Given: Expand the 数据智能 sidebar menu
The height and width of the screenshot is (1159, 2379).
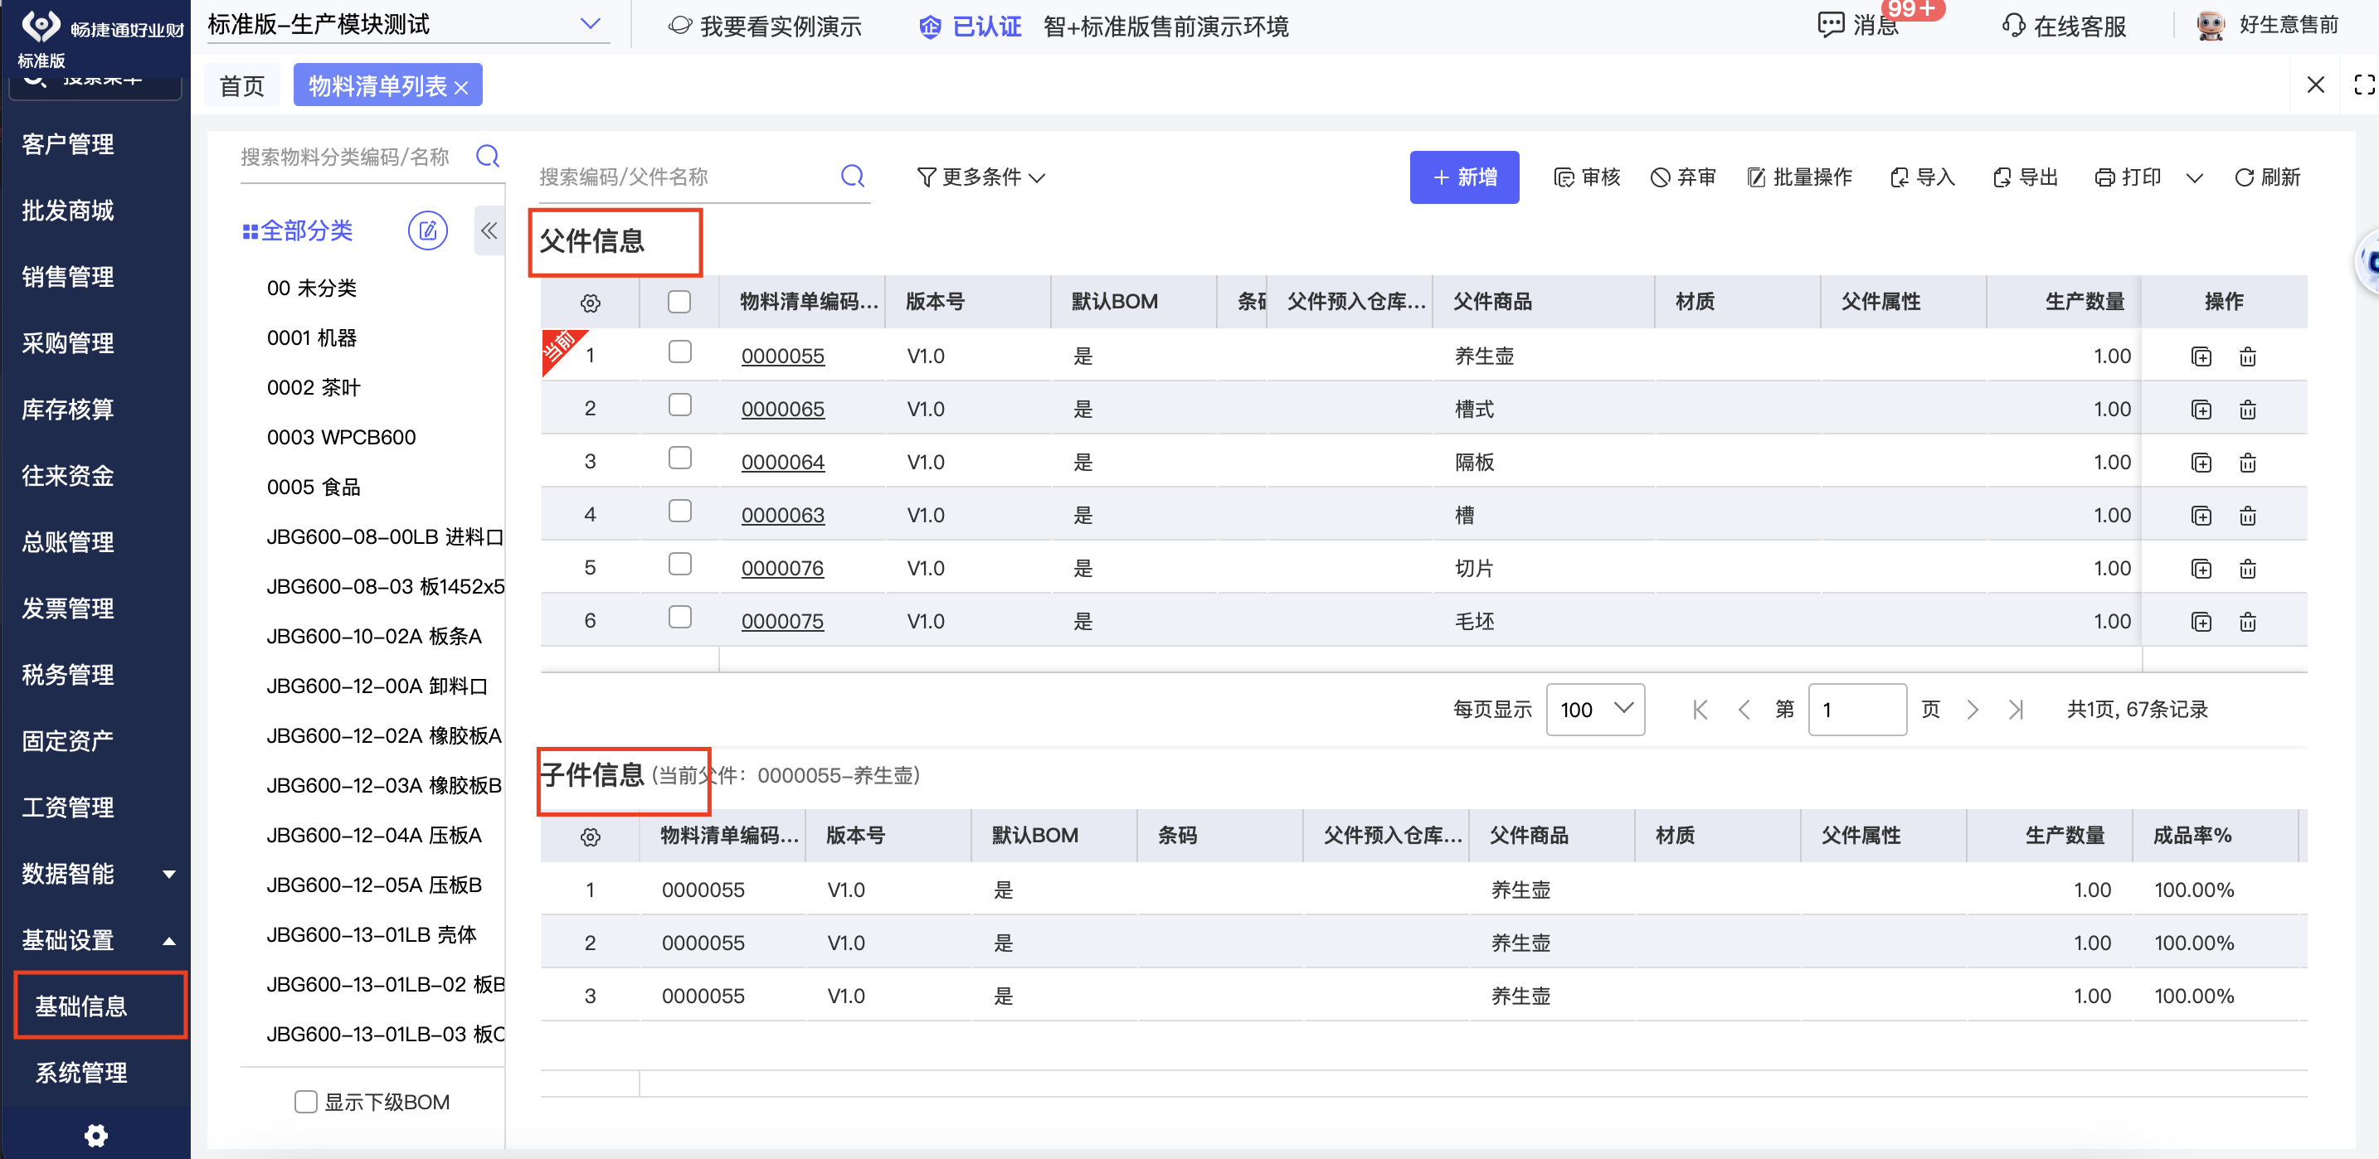Looking at the screenshot, I should click(169, 874).
